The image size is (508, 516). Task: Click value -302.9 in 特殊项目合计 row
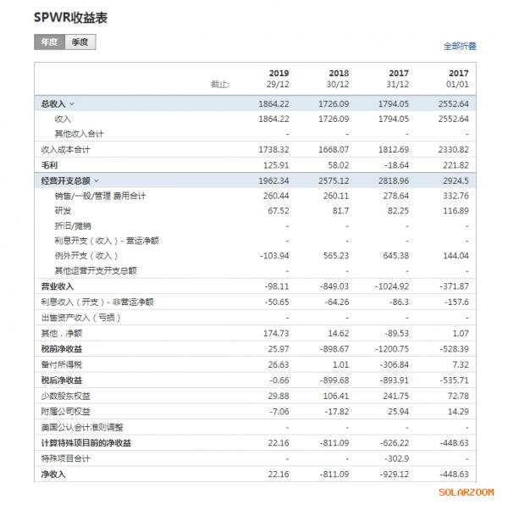tap(396, 458)
